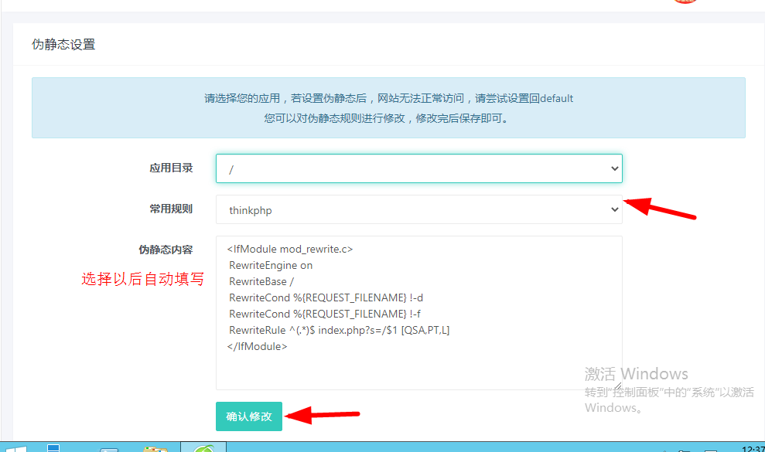
Task: Click the 伪静态设置 heading text
Action: pyautogui.click(x=63, y=44)
